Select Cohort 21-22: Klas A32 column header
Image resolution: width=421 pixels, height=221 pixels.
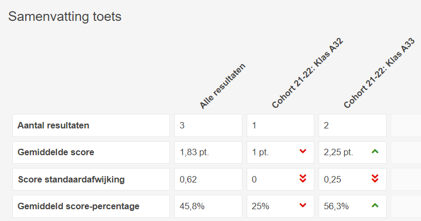click(307, 73)
